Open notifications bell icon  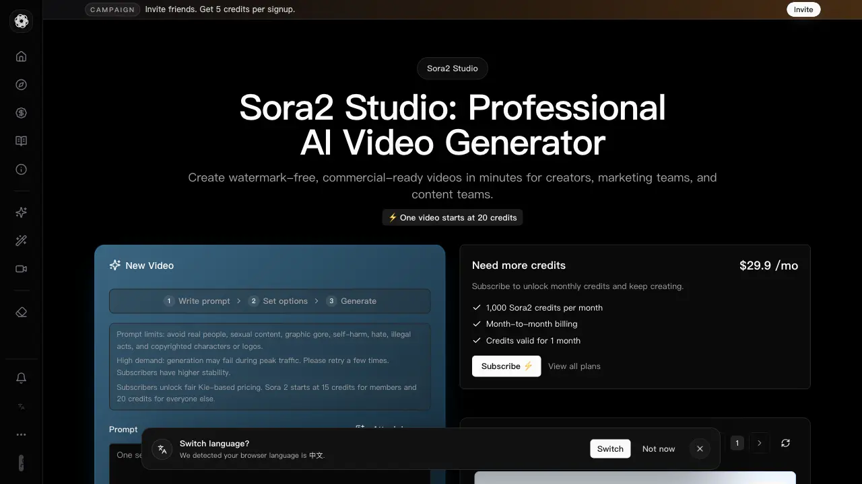[22, 378]
